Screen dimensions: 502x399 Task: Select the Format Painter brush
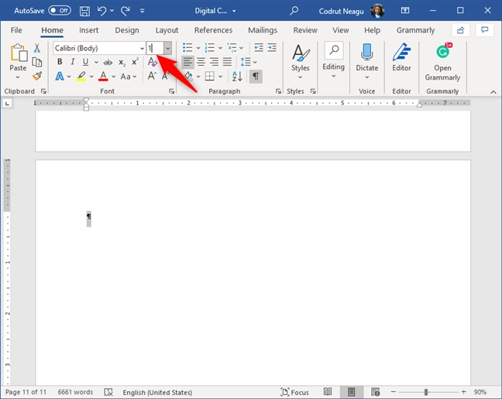click(37, 76)
